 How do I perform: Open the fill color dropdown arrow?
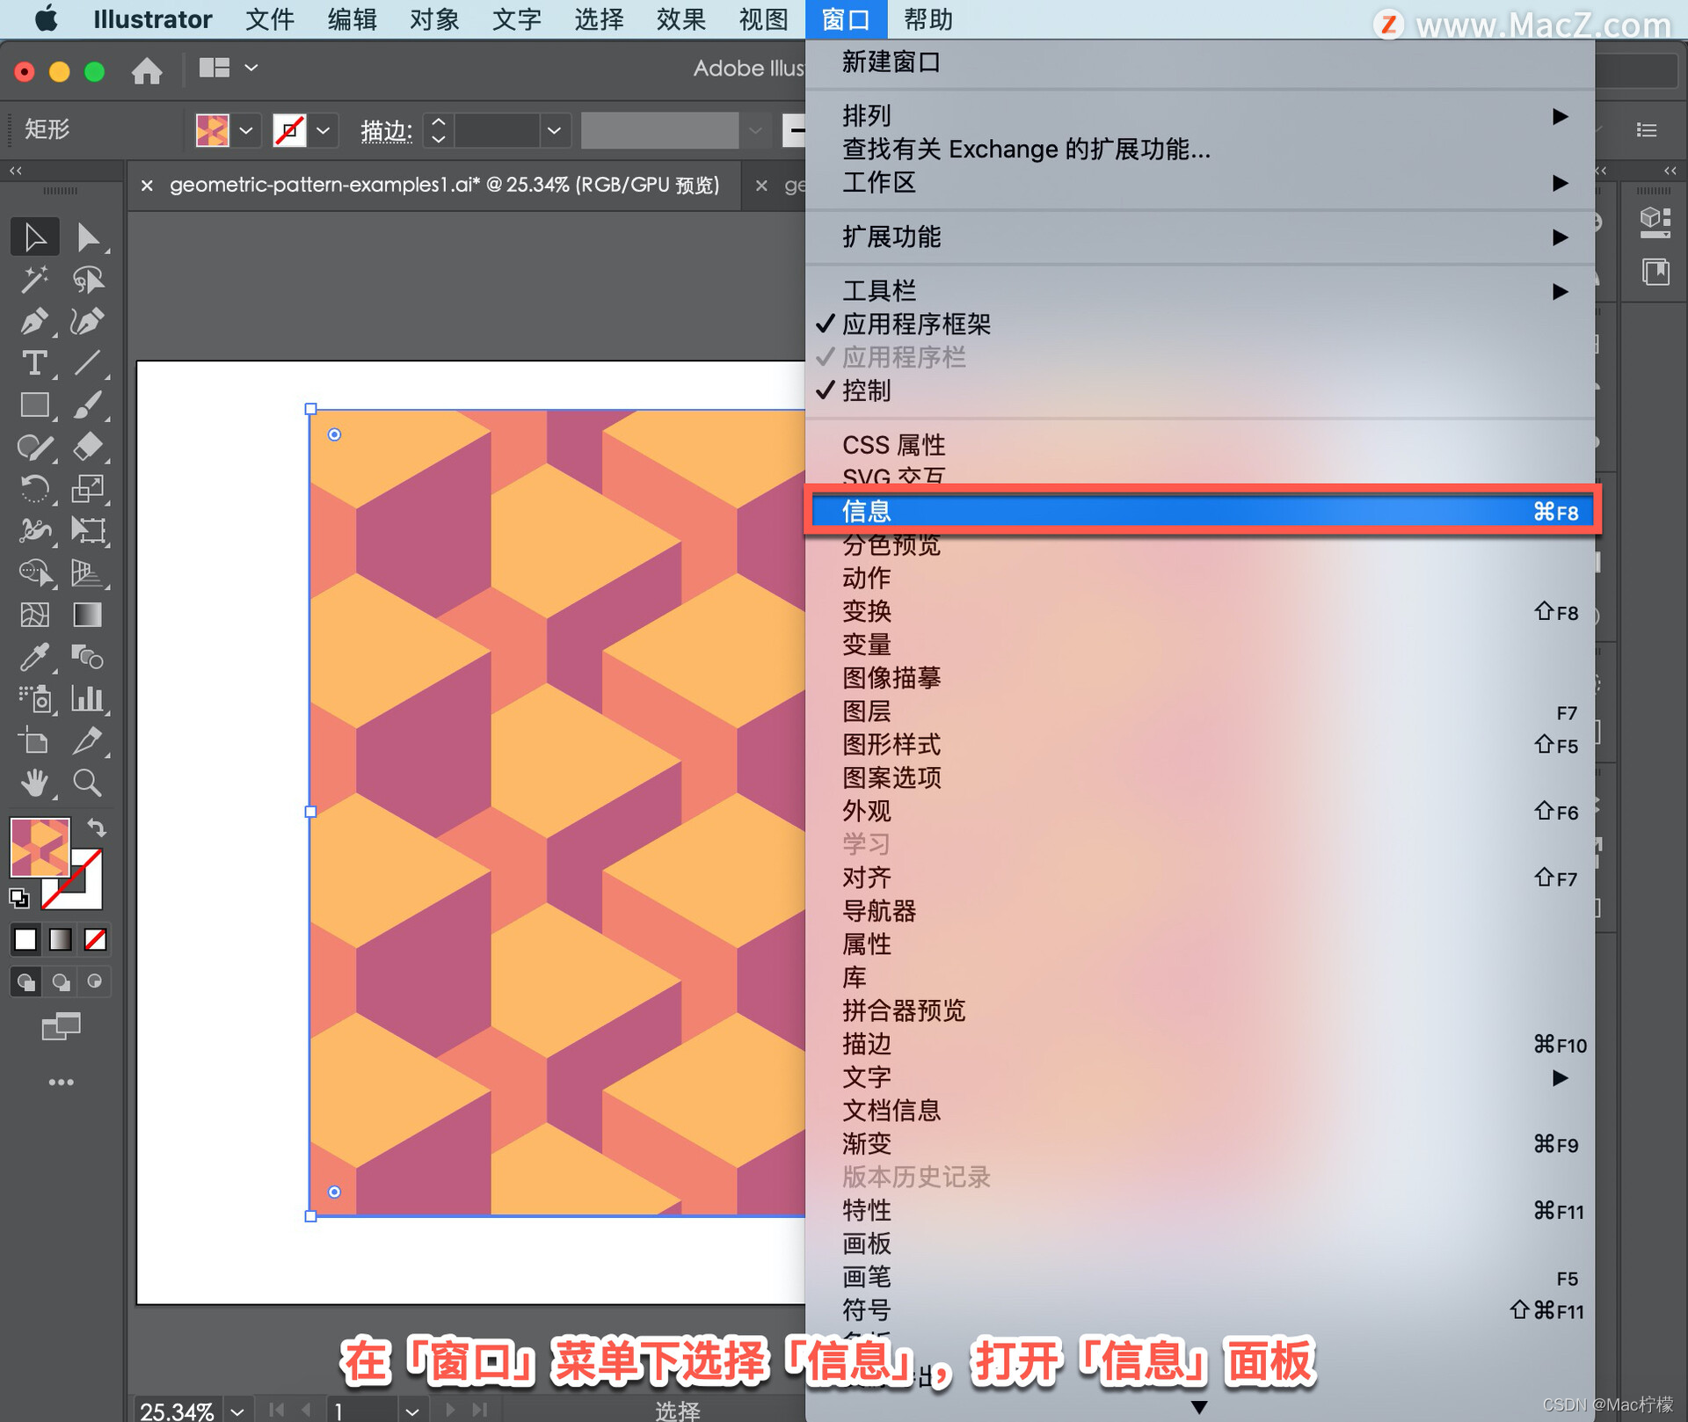point(246,131)
